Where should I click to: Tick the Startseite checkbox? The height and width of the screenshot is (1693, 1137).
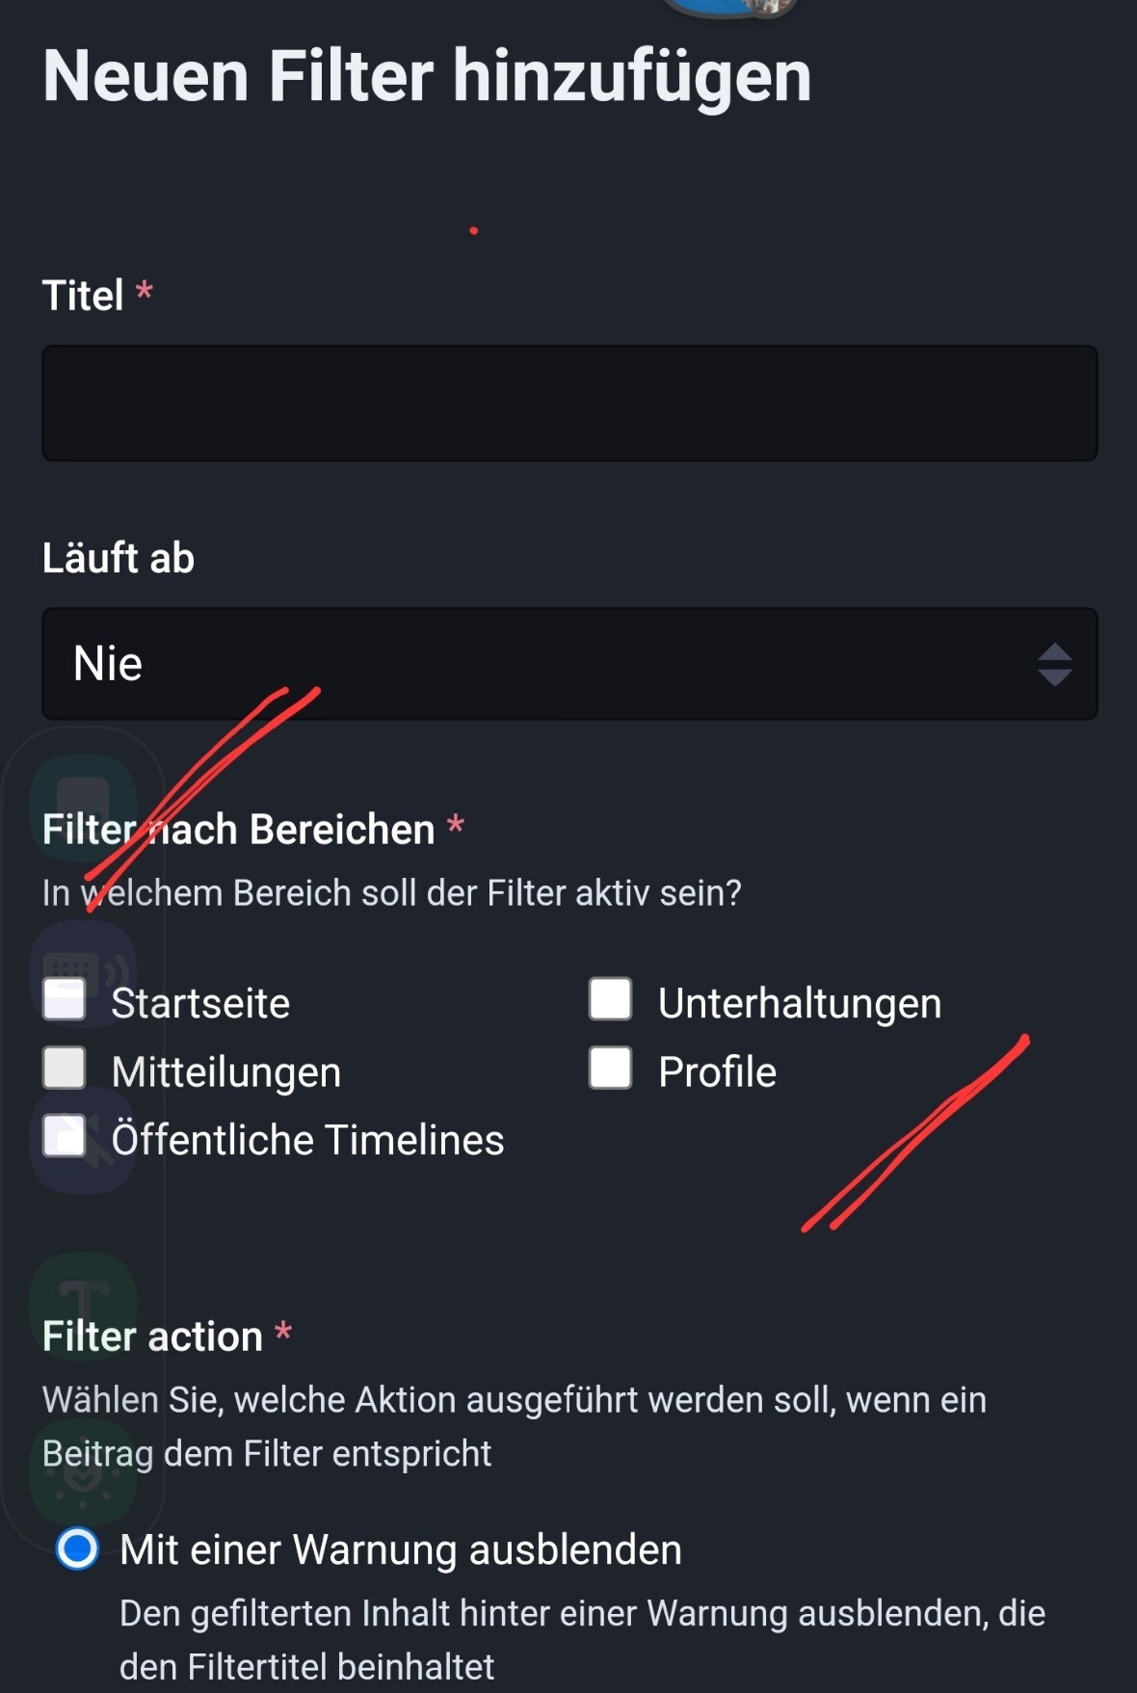click(65, 999)
